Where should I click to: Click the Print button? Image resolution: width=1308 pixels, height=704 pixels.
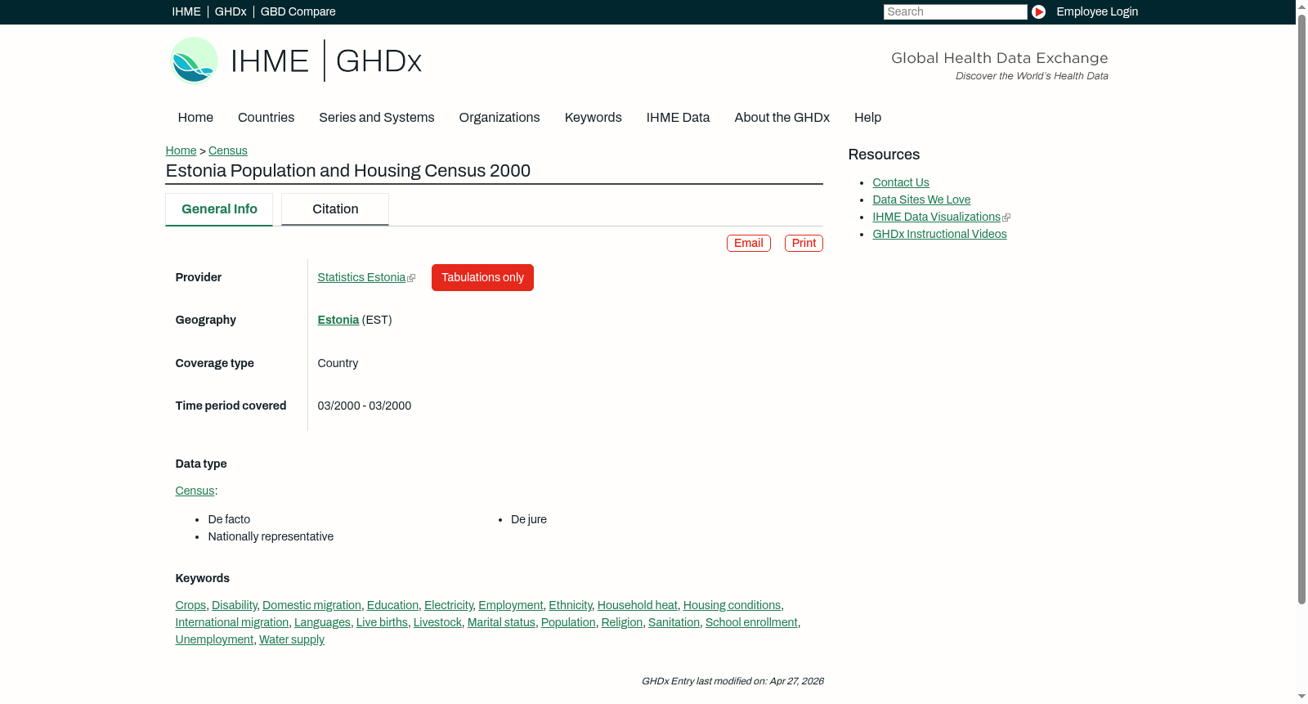point(804,243)
